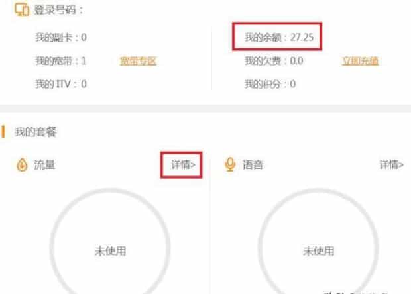Click the 我的欠费 0.0 entry
This screenshot has height=294, width=411.
274,61
